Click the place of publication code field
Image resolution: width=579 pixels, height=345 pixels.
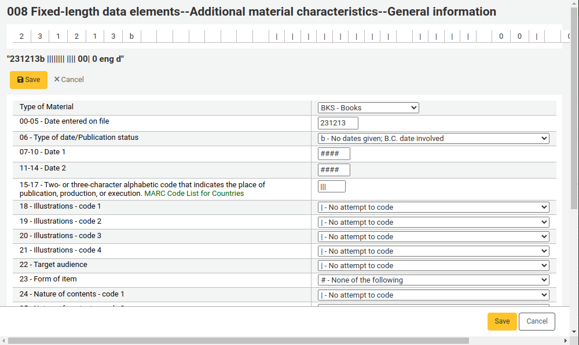[x=332, y=187]
